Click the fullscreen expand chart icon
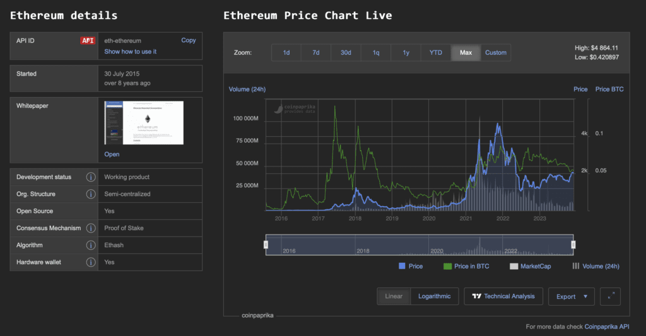 point(610,296)
